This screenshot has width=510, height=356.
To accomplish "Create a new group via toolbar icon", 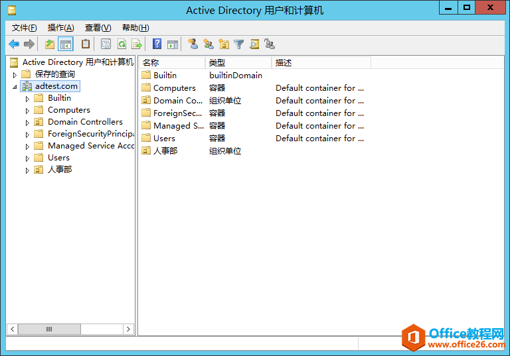I will click(x=208, y=44).
